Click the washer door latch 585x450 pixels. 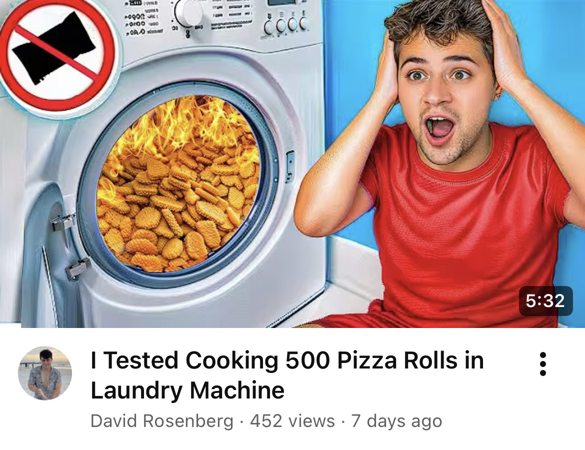290,167
